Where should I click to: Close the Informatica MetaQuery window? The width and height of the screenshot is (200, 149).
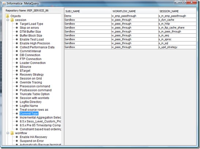[x=191, y=3]
